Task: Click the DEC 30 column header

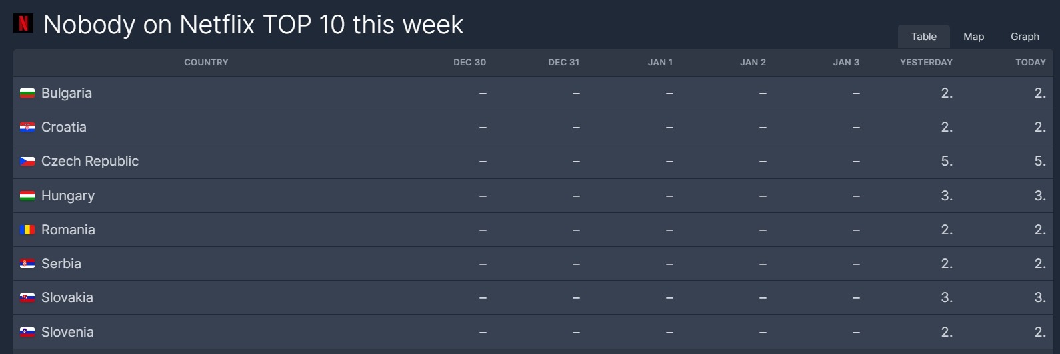Action: 469,62
